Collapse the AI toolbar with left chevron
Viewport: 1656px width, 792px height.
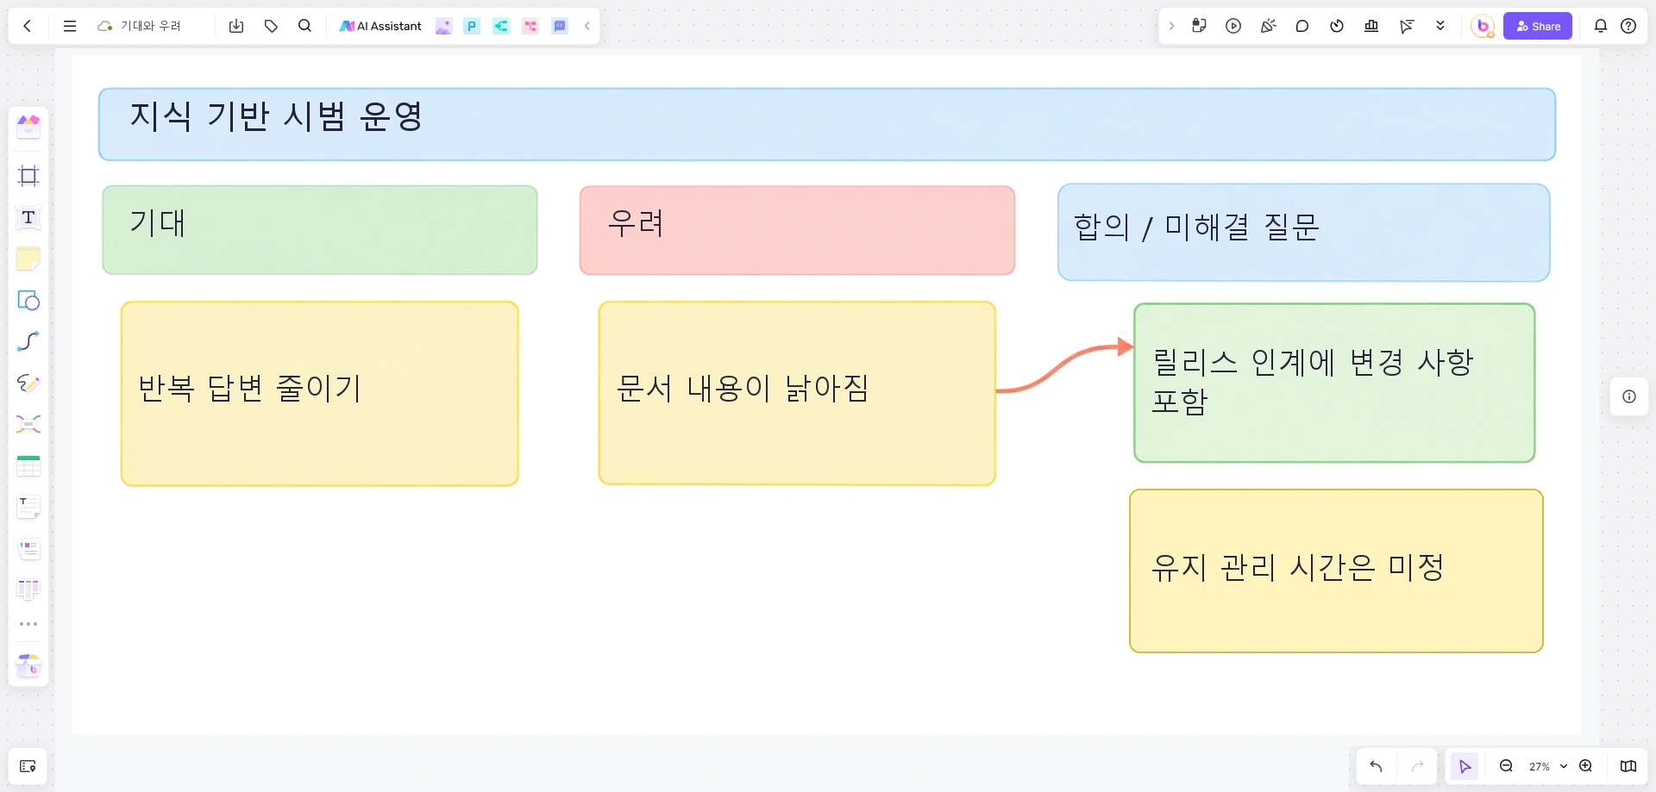587,26
